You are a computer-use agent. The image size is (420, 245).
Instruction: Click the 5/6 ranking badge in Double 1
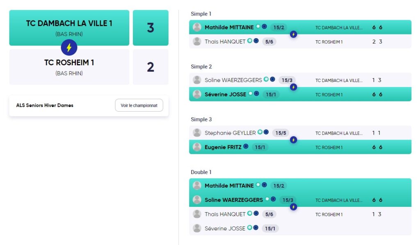pos(269,214)
